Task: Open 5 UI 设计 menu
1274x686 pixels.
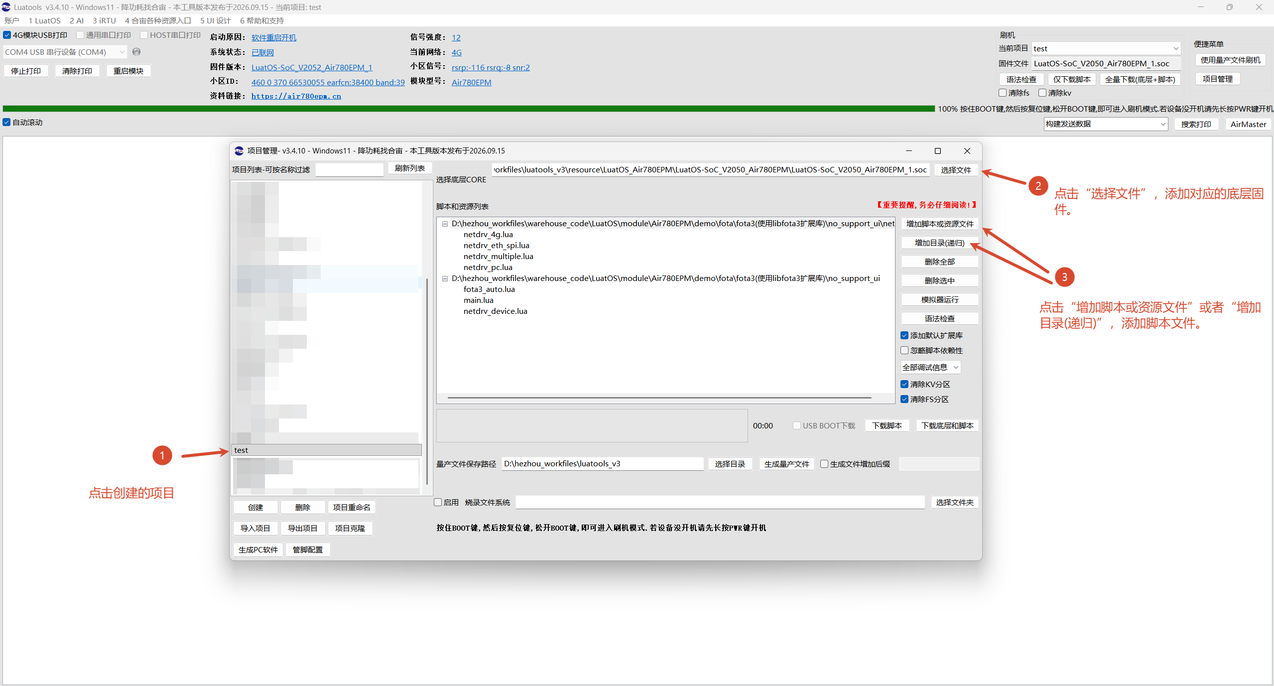Action: 216,20
